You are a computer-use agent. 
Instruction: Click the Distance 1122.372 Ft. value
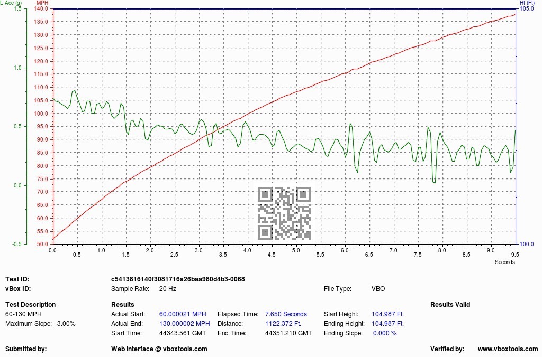(x=283, y=324)
